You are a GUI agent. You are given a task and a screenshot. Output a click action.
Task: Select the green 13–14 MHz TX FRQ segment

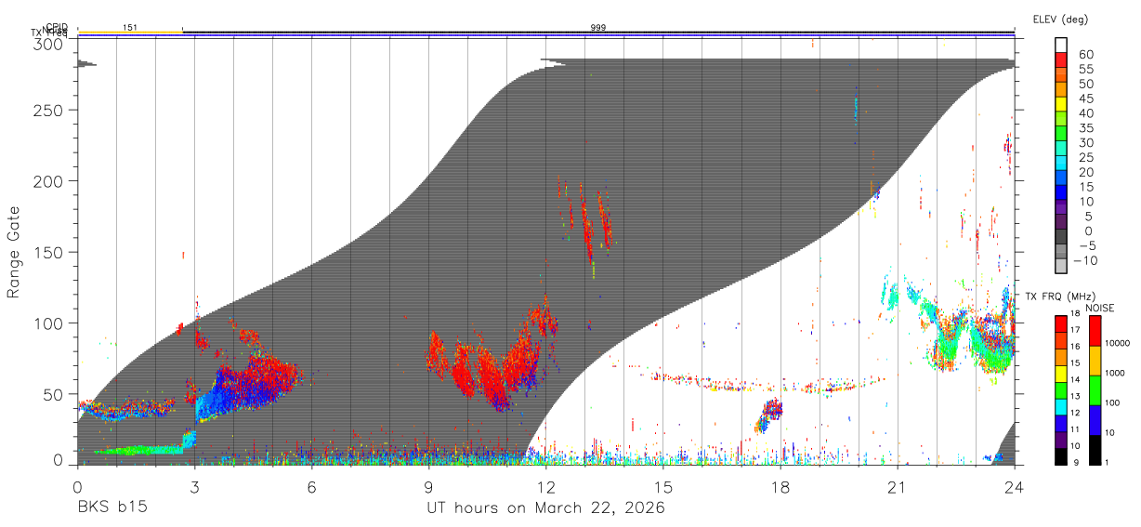point(1061,390)
